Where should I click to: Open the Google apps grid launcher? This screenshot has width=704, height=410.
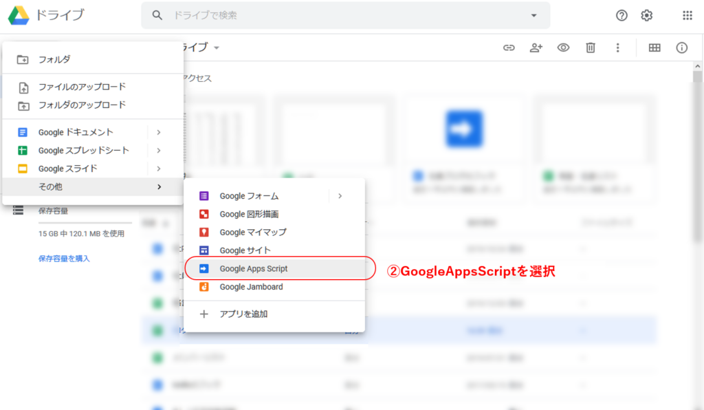(687, 15)
